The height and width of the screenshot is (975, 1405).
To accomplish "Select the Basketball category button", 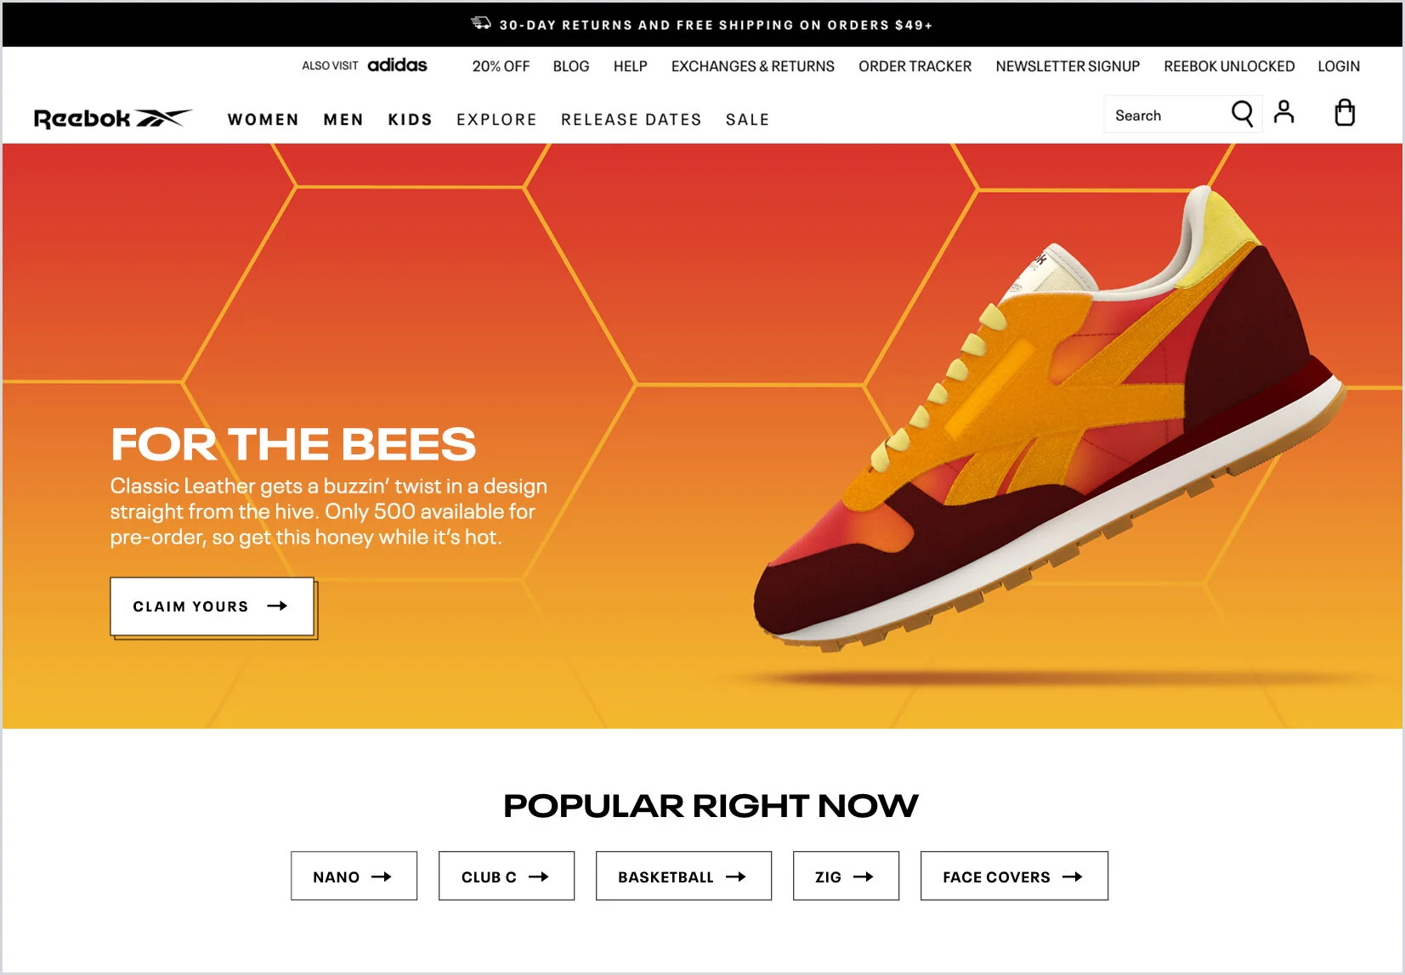I will 683,876.
